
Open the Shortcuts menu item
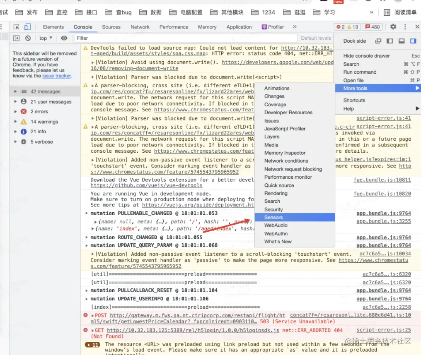pyautogui.click(x=378, y=100)
